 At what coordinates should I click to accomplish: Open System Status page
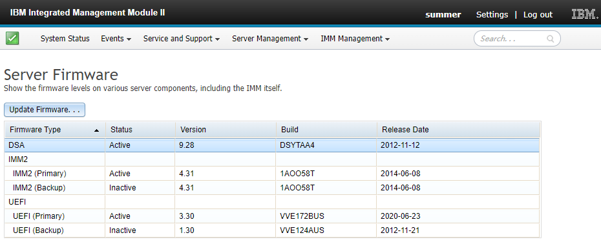point(65,39)
